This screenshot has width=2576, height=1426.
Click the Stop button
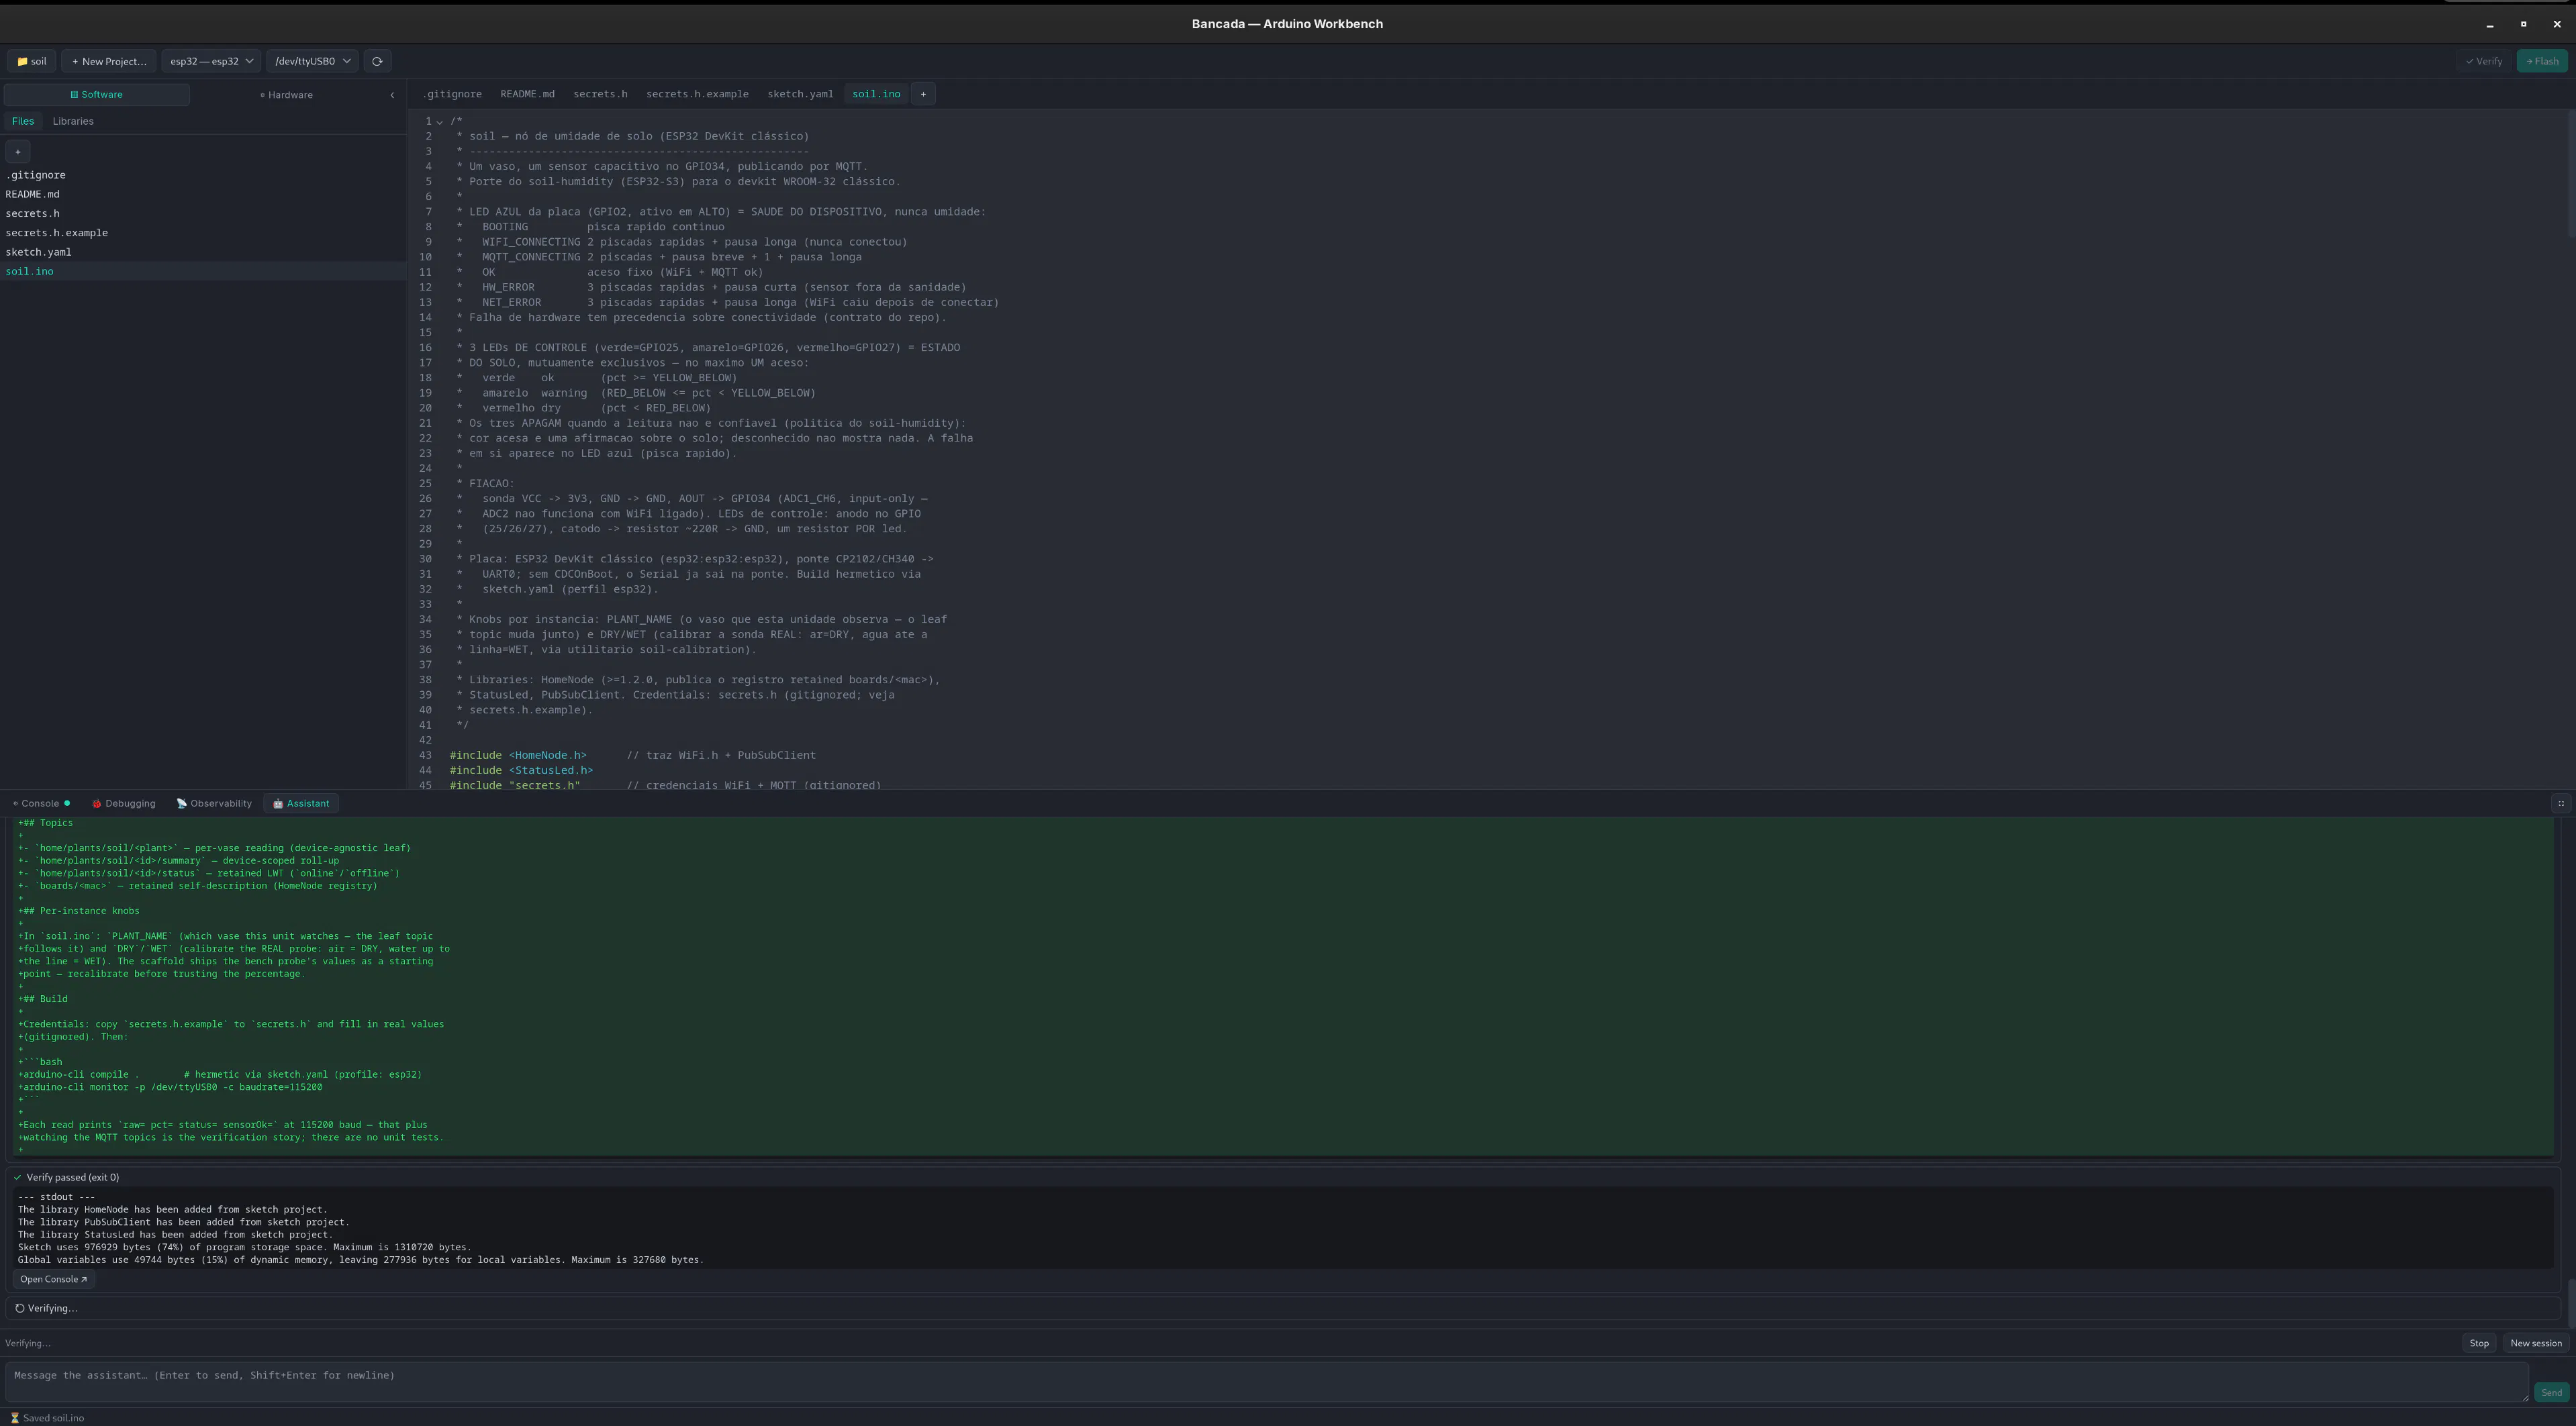2479,1343
